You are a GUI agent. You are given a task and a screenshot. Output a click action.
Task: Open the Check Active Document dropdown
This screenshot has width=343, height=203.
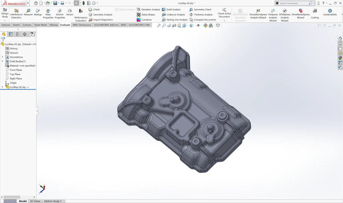224,20
